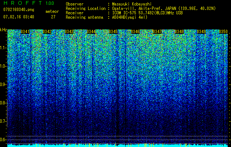Click the 'meteor' label

tap(52, 11)
